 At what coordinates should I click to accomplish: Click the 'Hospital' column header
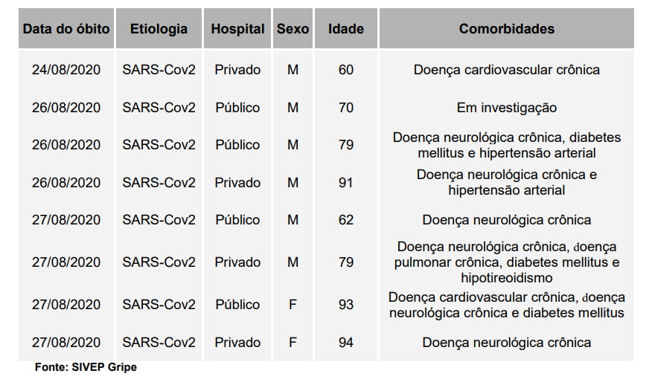pos(237,29)
